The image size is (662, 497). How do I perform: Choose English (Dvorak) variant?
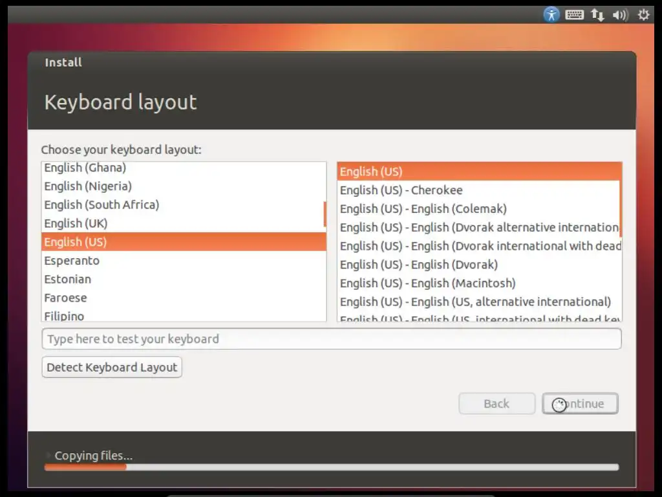[480, 265]
